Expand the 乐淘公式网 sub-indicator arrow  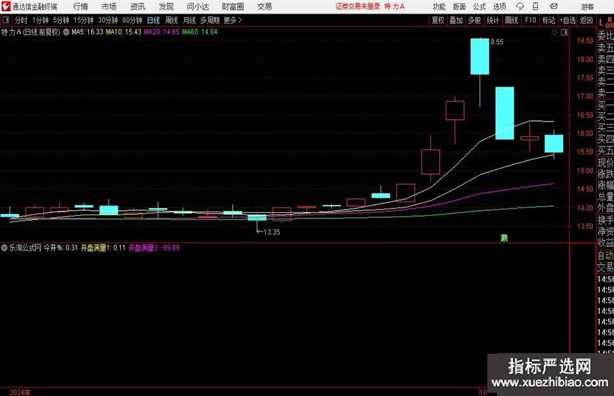tap(5, 248)
